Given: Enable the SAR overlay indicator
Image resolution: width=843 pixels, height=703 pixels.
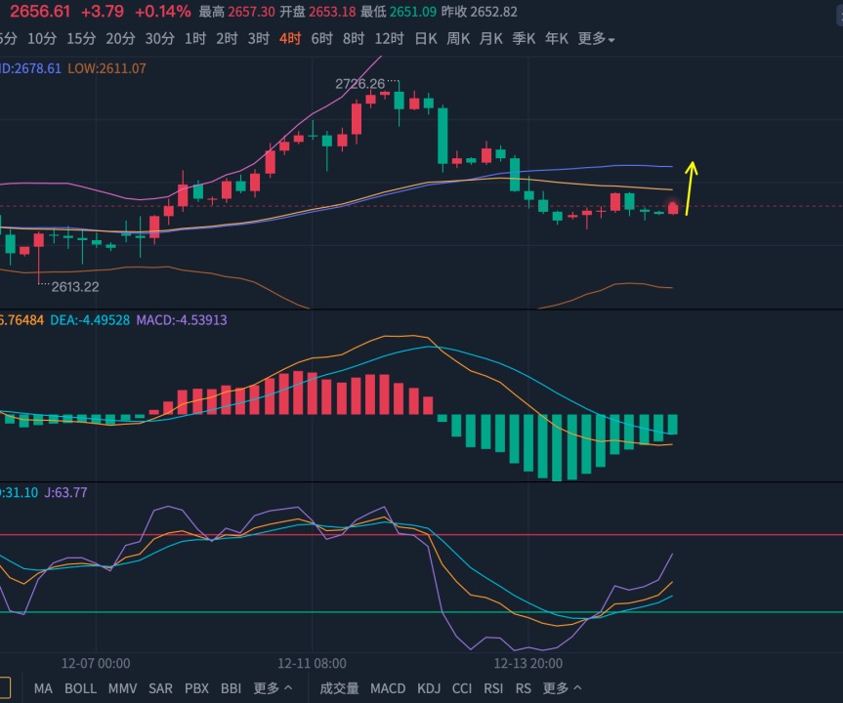Looking at the screenshot, I should (x=160, y=688).
